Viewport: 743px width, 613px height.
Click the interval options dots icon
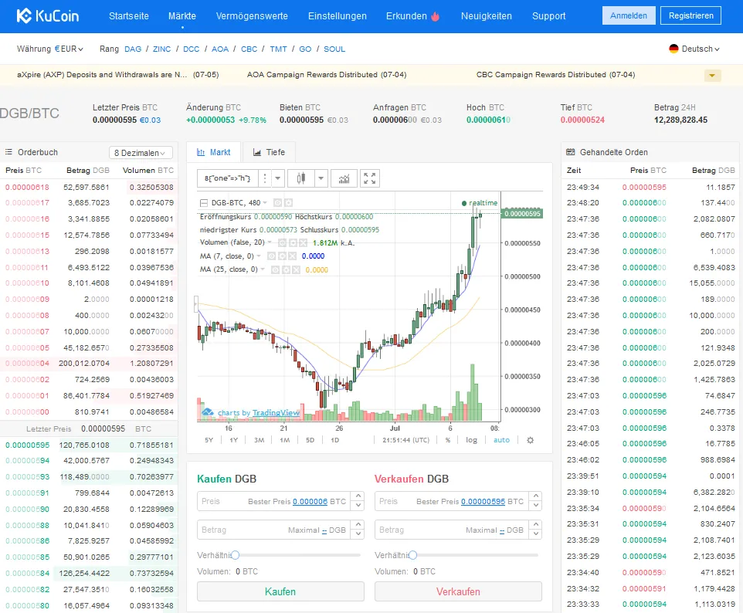point(264,178)
